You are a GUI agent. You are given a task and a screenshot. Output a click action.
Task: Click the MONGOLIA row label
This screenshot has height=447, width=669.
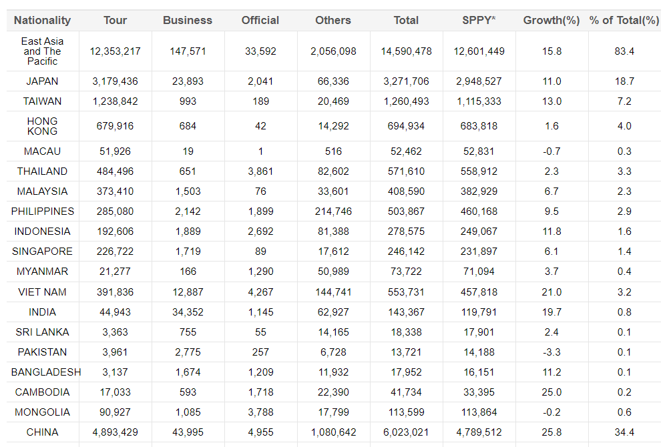pos(42,412)
